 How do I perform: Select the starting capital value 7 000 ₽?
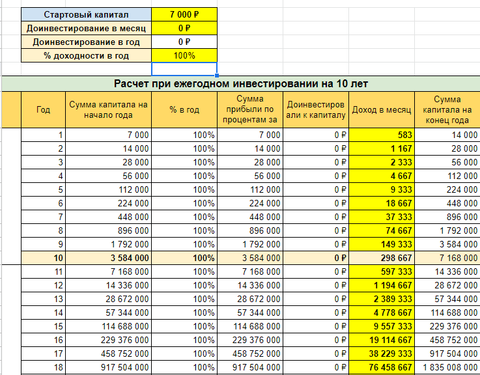point(184,14)
